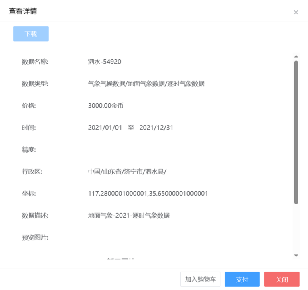Click the 精度 field label

pos(29,150)
